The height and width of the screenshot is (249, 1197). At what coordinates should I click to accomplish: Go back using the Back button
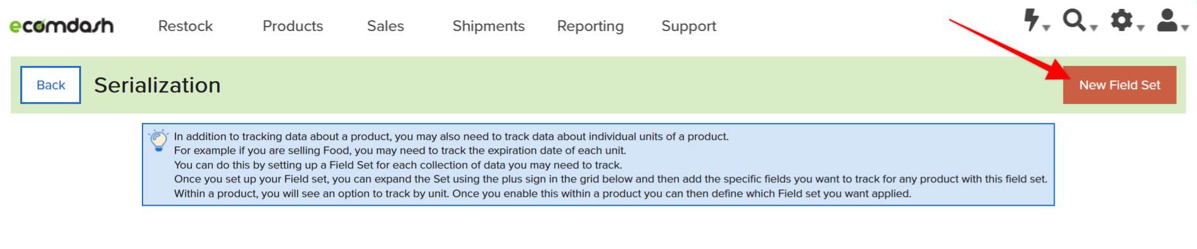click(51, 85)
